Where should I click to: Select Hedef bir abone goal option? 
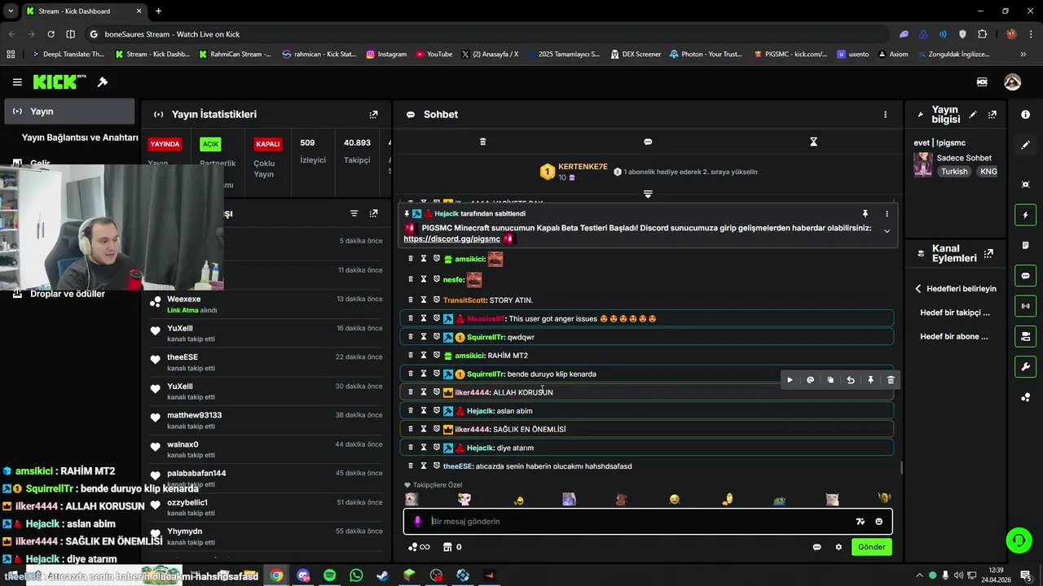[954, 336]
